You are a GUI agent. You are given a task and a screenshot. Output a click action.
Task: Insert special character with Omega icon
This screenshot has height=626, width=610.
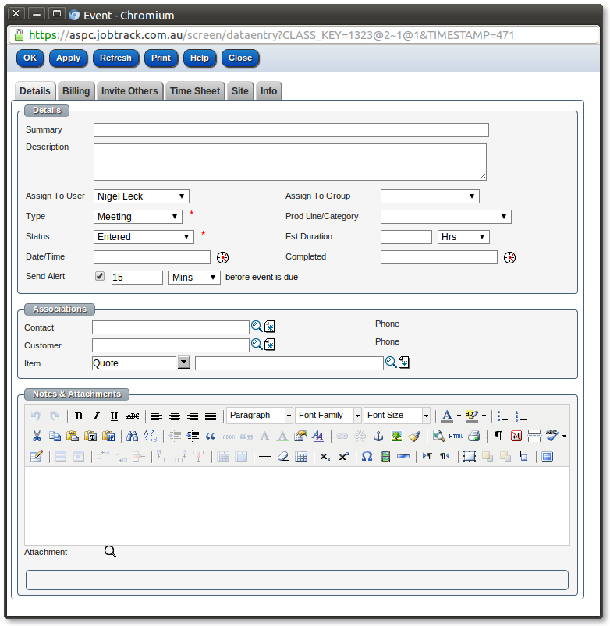(367, 457)
